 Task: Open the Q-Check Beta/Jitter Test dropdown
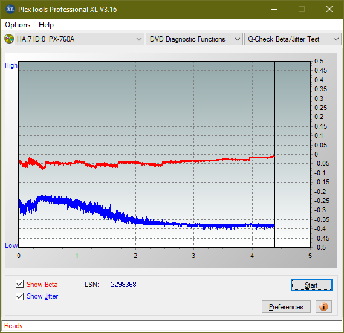(x=293, y=39)
